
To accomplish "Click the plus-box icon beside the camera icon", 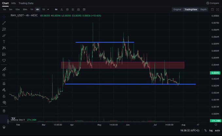I will pyautogui.click(x=84, y=9).
